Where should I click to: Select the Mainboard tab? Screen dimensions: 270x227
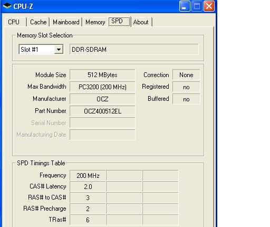click(66, 22)
